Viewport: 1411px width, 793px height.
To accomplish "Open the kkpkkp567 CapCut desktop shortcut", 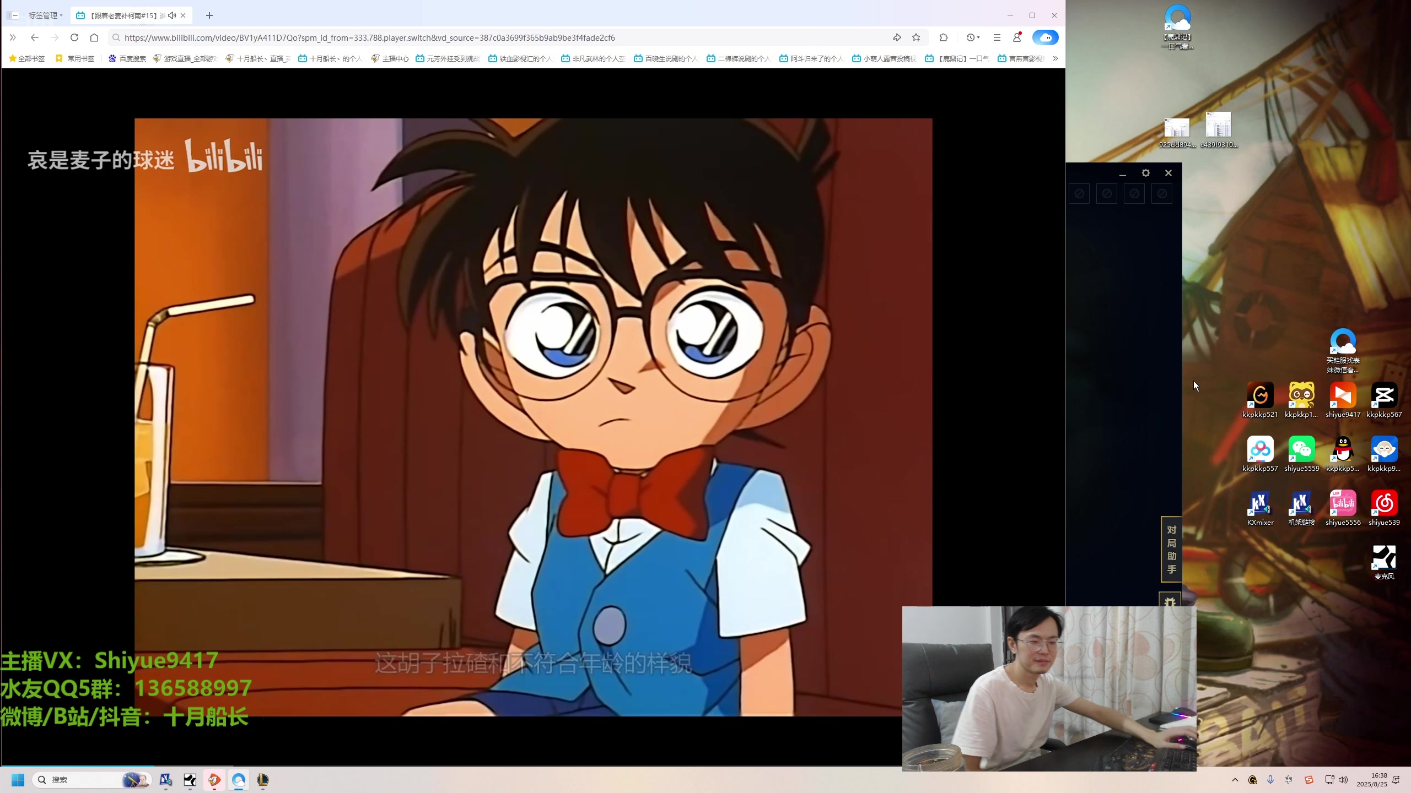I will click(x=1384, y=400).
